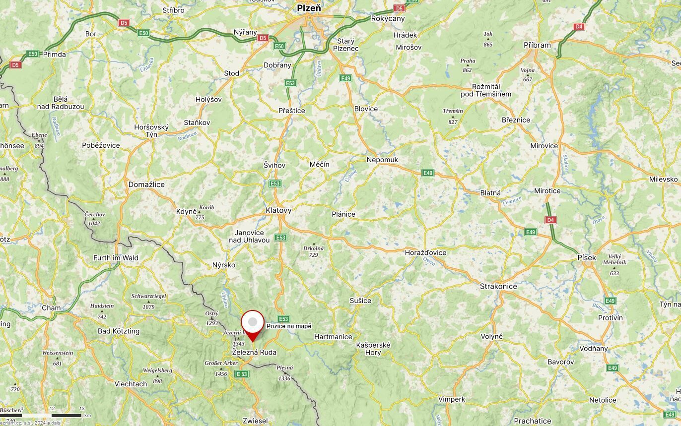Click the D5 highway shield near Nýřany
The width and height of the screenshot is (681, 426).
263,38
